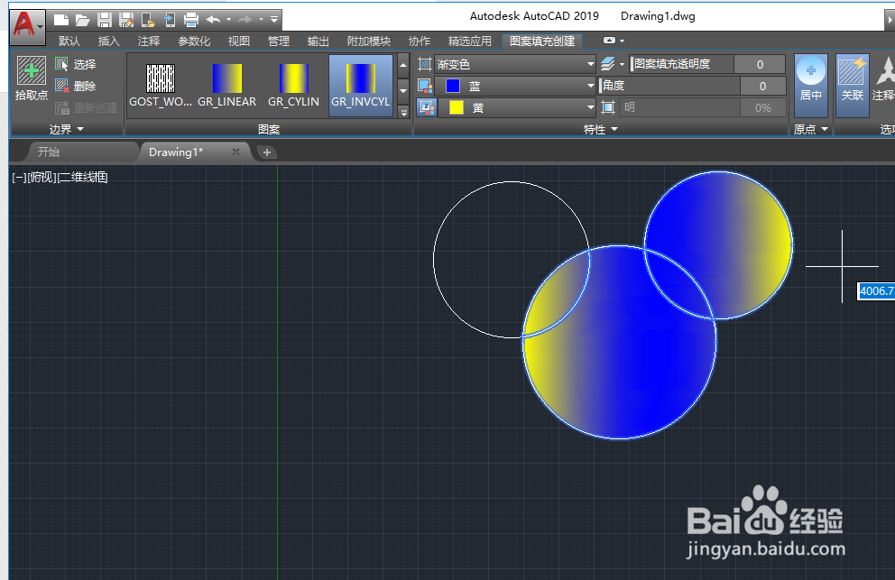The width and height of the screenshot is (895, 580).
Task: Undo the last action
Action: pos(213,20)
